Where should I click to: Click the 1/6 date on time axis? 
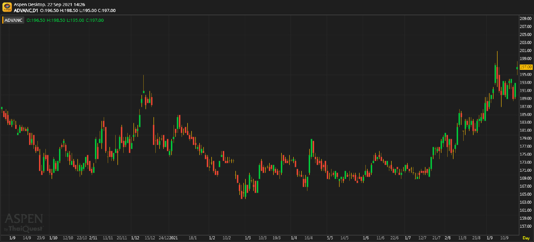tap(366, 238)
